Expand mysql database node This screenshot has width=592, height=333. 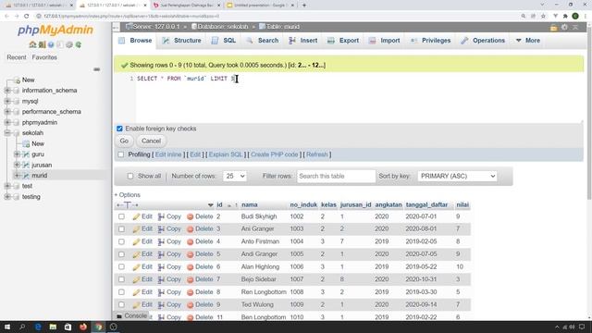pos(7,101)
